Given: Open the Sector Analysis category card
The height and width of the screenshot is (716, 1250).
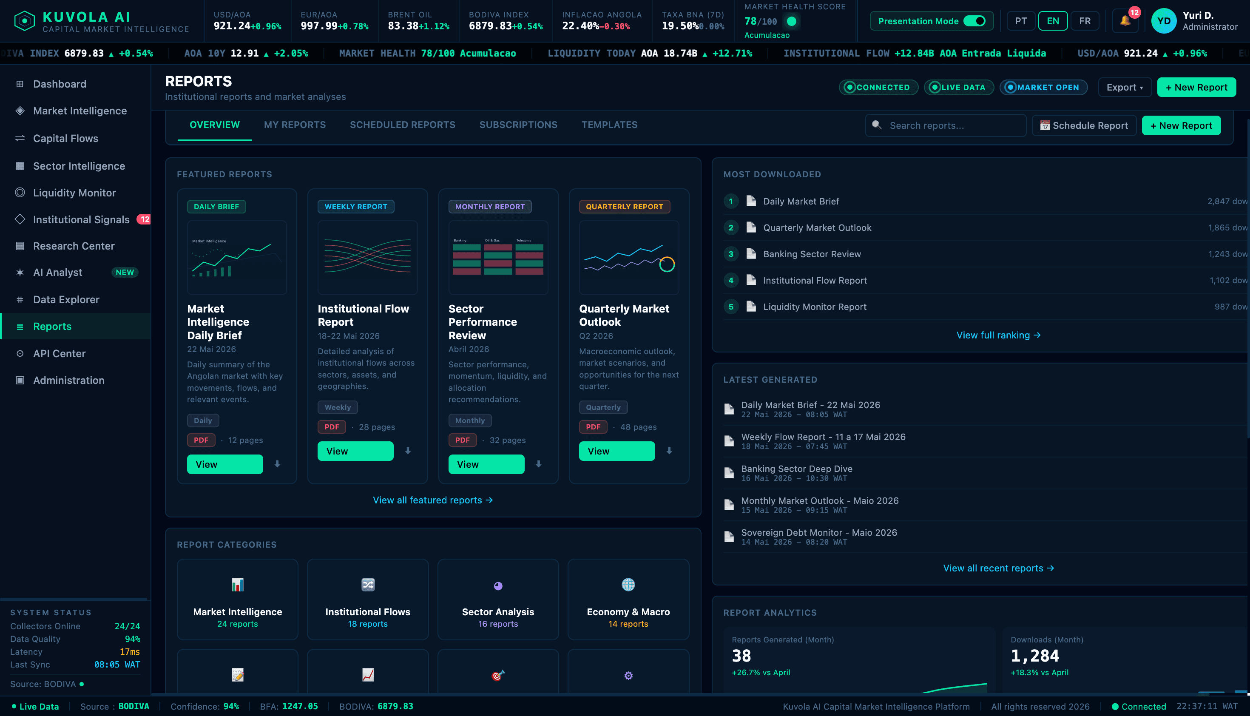Looking at the screenshot, I should pyautogui.click(x=498, y=599).
